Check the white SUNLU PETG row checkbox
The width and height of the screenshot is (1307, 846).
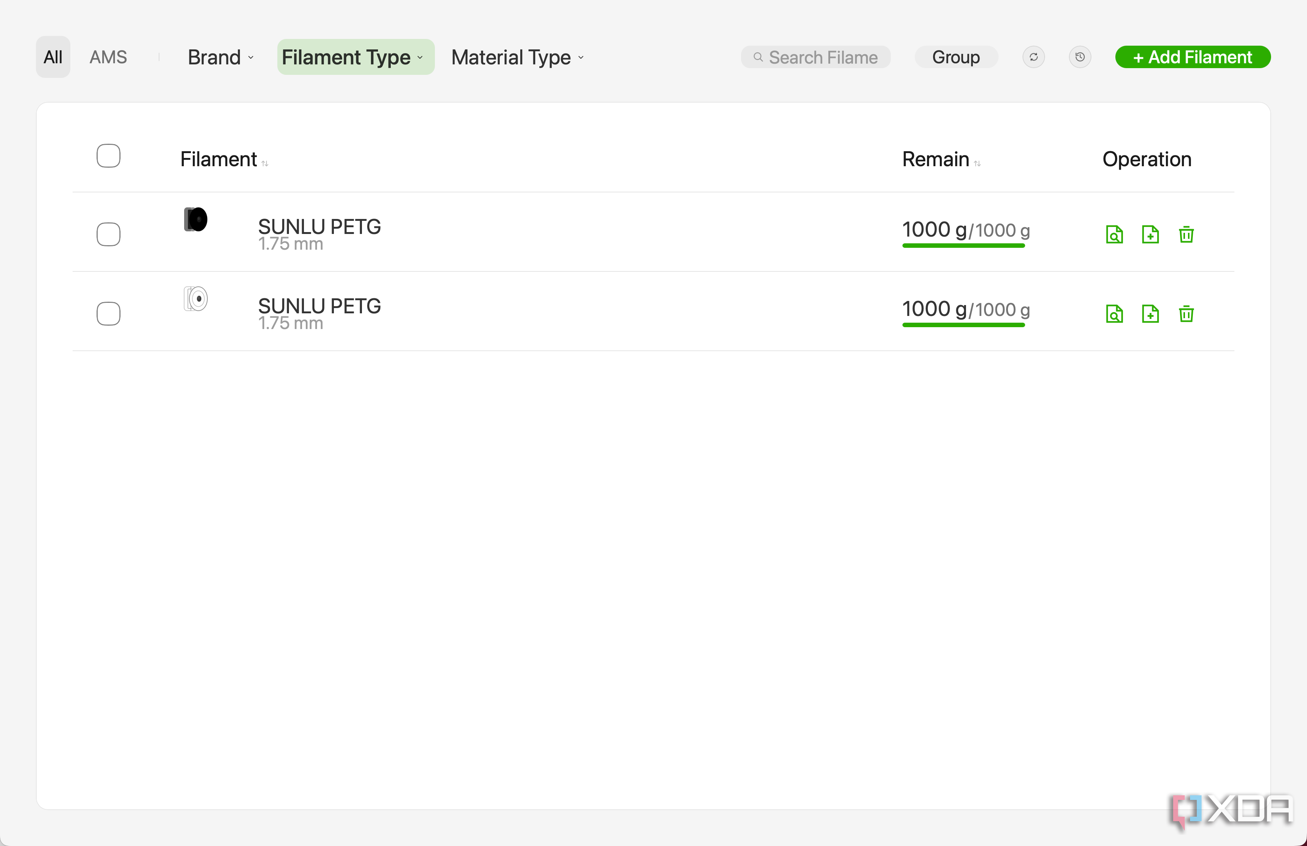[108, 314]
